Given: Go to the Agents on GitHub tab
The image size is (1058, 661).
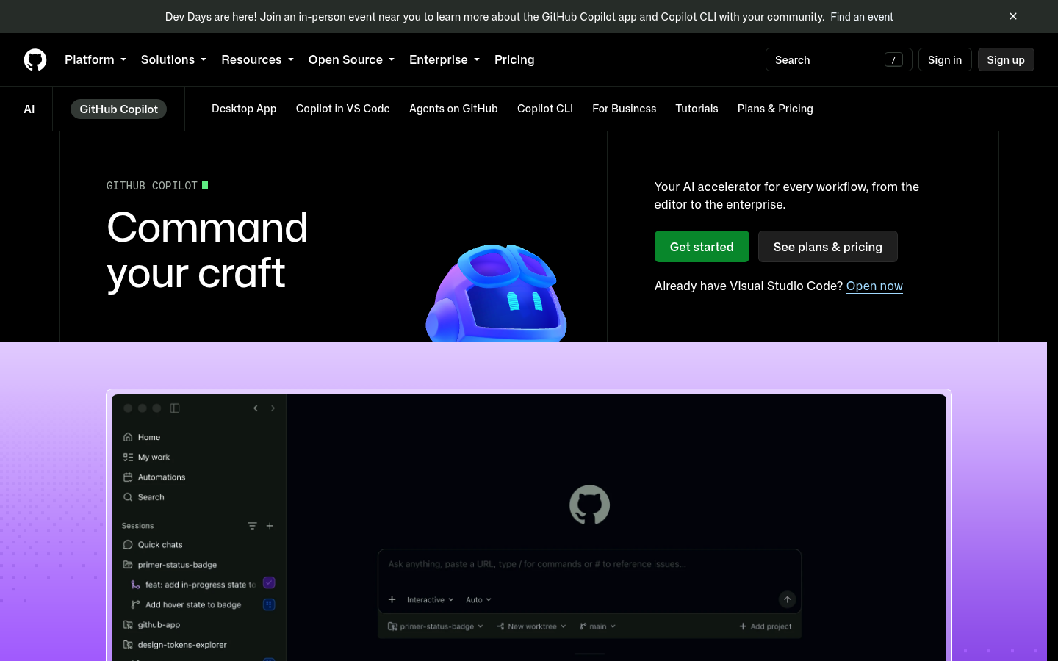Looking at the screenshot, I should (453, 109).
